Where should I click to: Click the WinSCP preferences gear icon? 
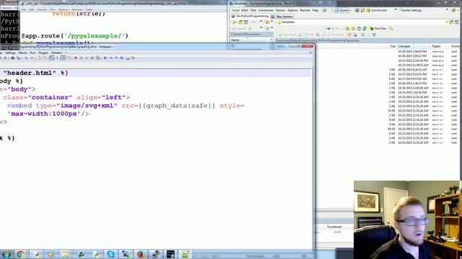tap(324, 10)
